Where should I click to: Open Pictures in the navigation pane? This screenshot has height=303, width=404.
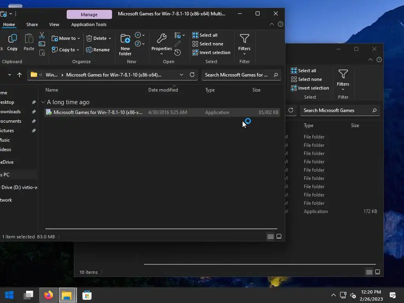pos(7,131)
